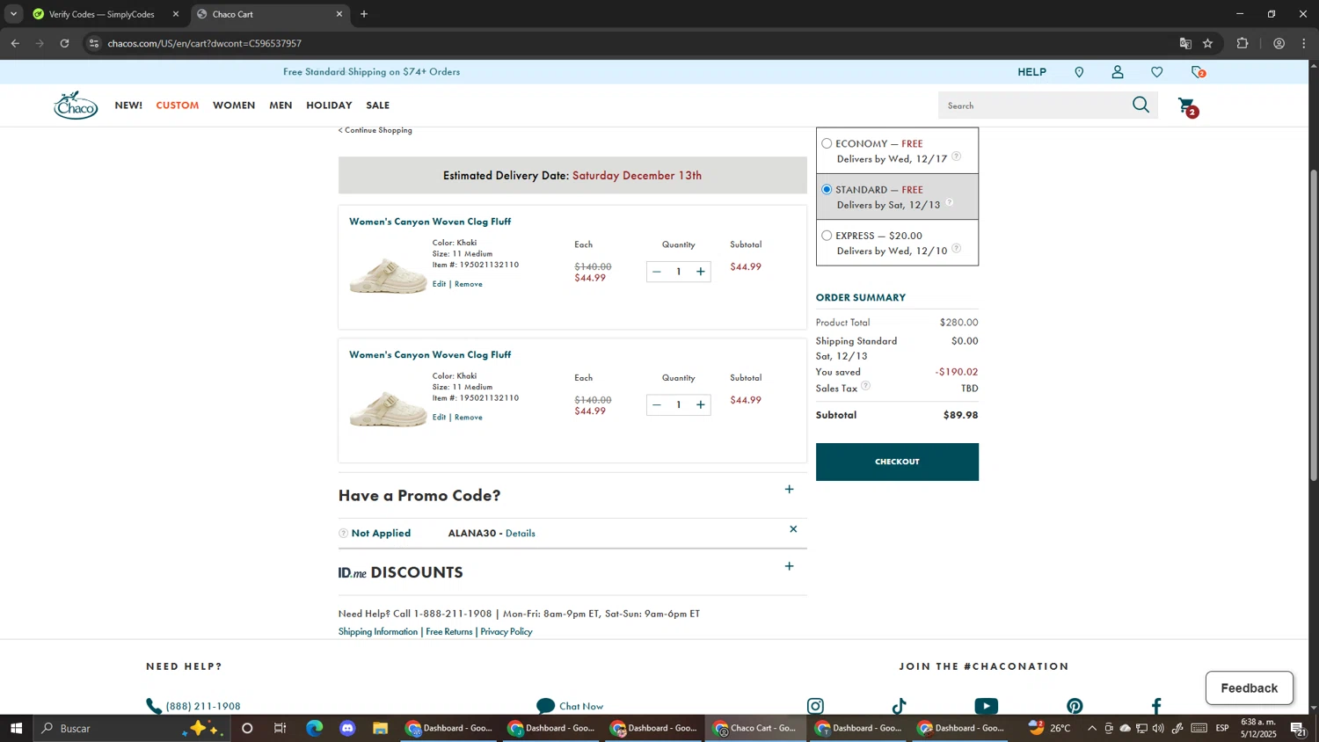Bookmark this page with star icon
The image size is (1319, 742).
click(1208, 43)
